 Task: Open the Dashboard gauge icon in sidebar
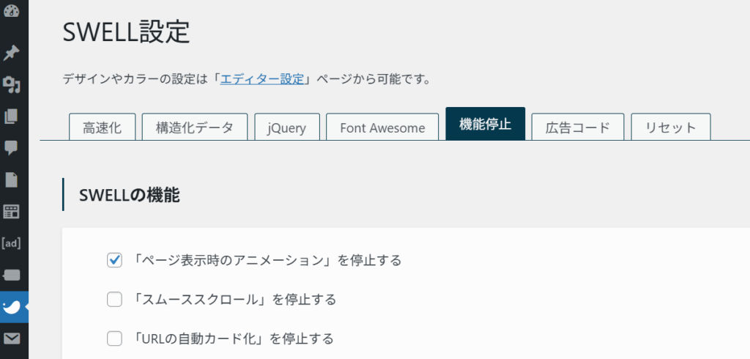(11, 10)
